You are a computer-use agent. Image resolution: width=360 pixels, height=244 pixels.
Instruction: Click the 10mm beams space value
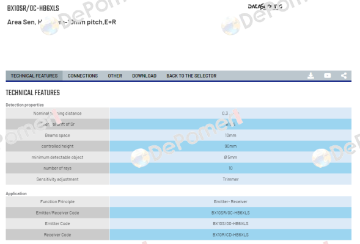(230, 135)
